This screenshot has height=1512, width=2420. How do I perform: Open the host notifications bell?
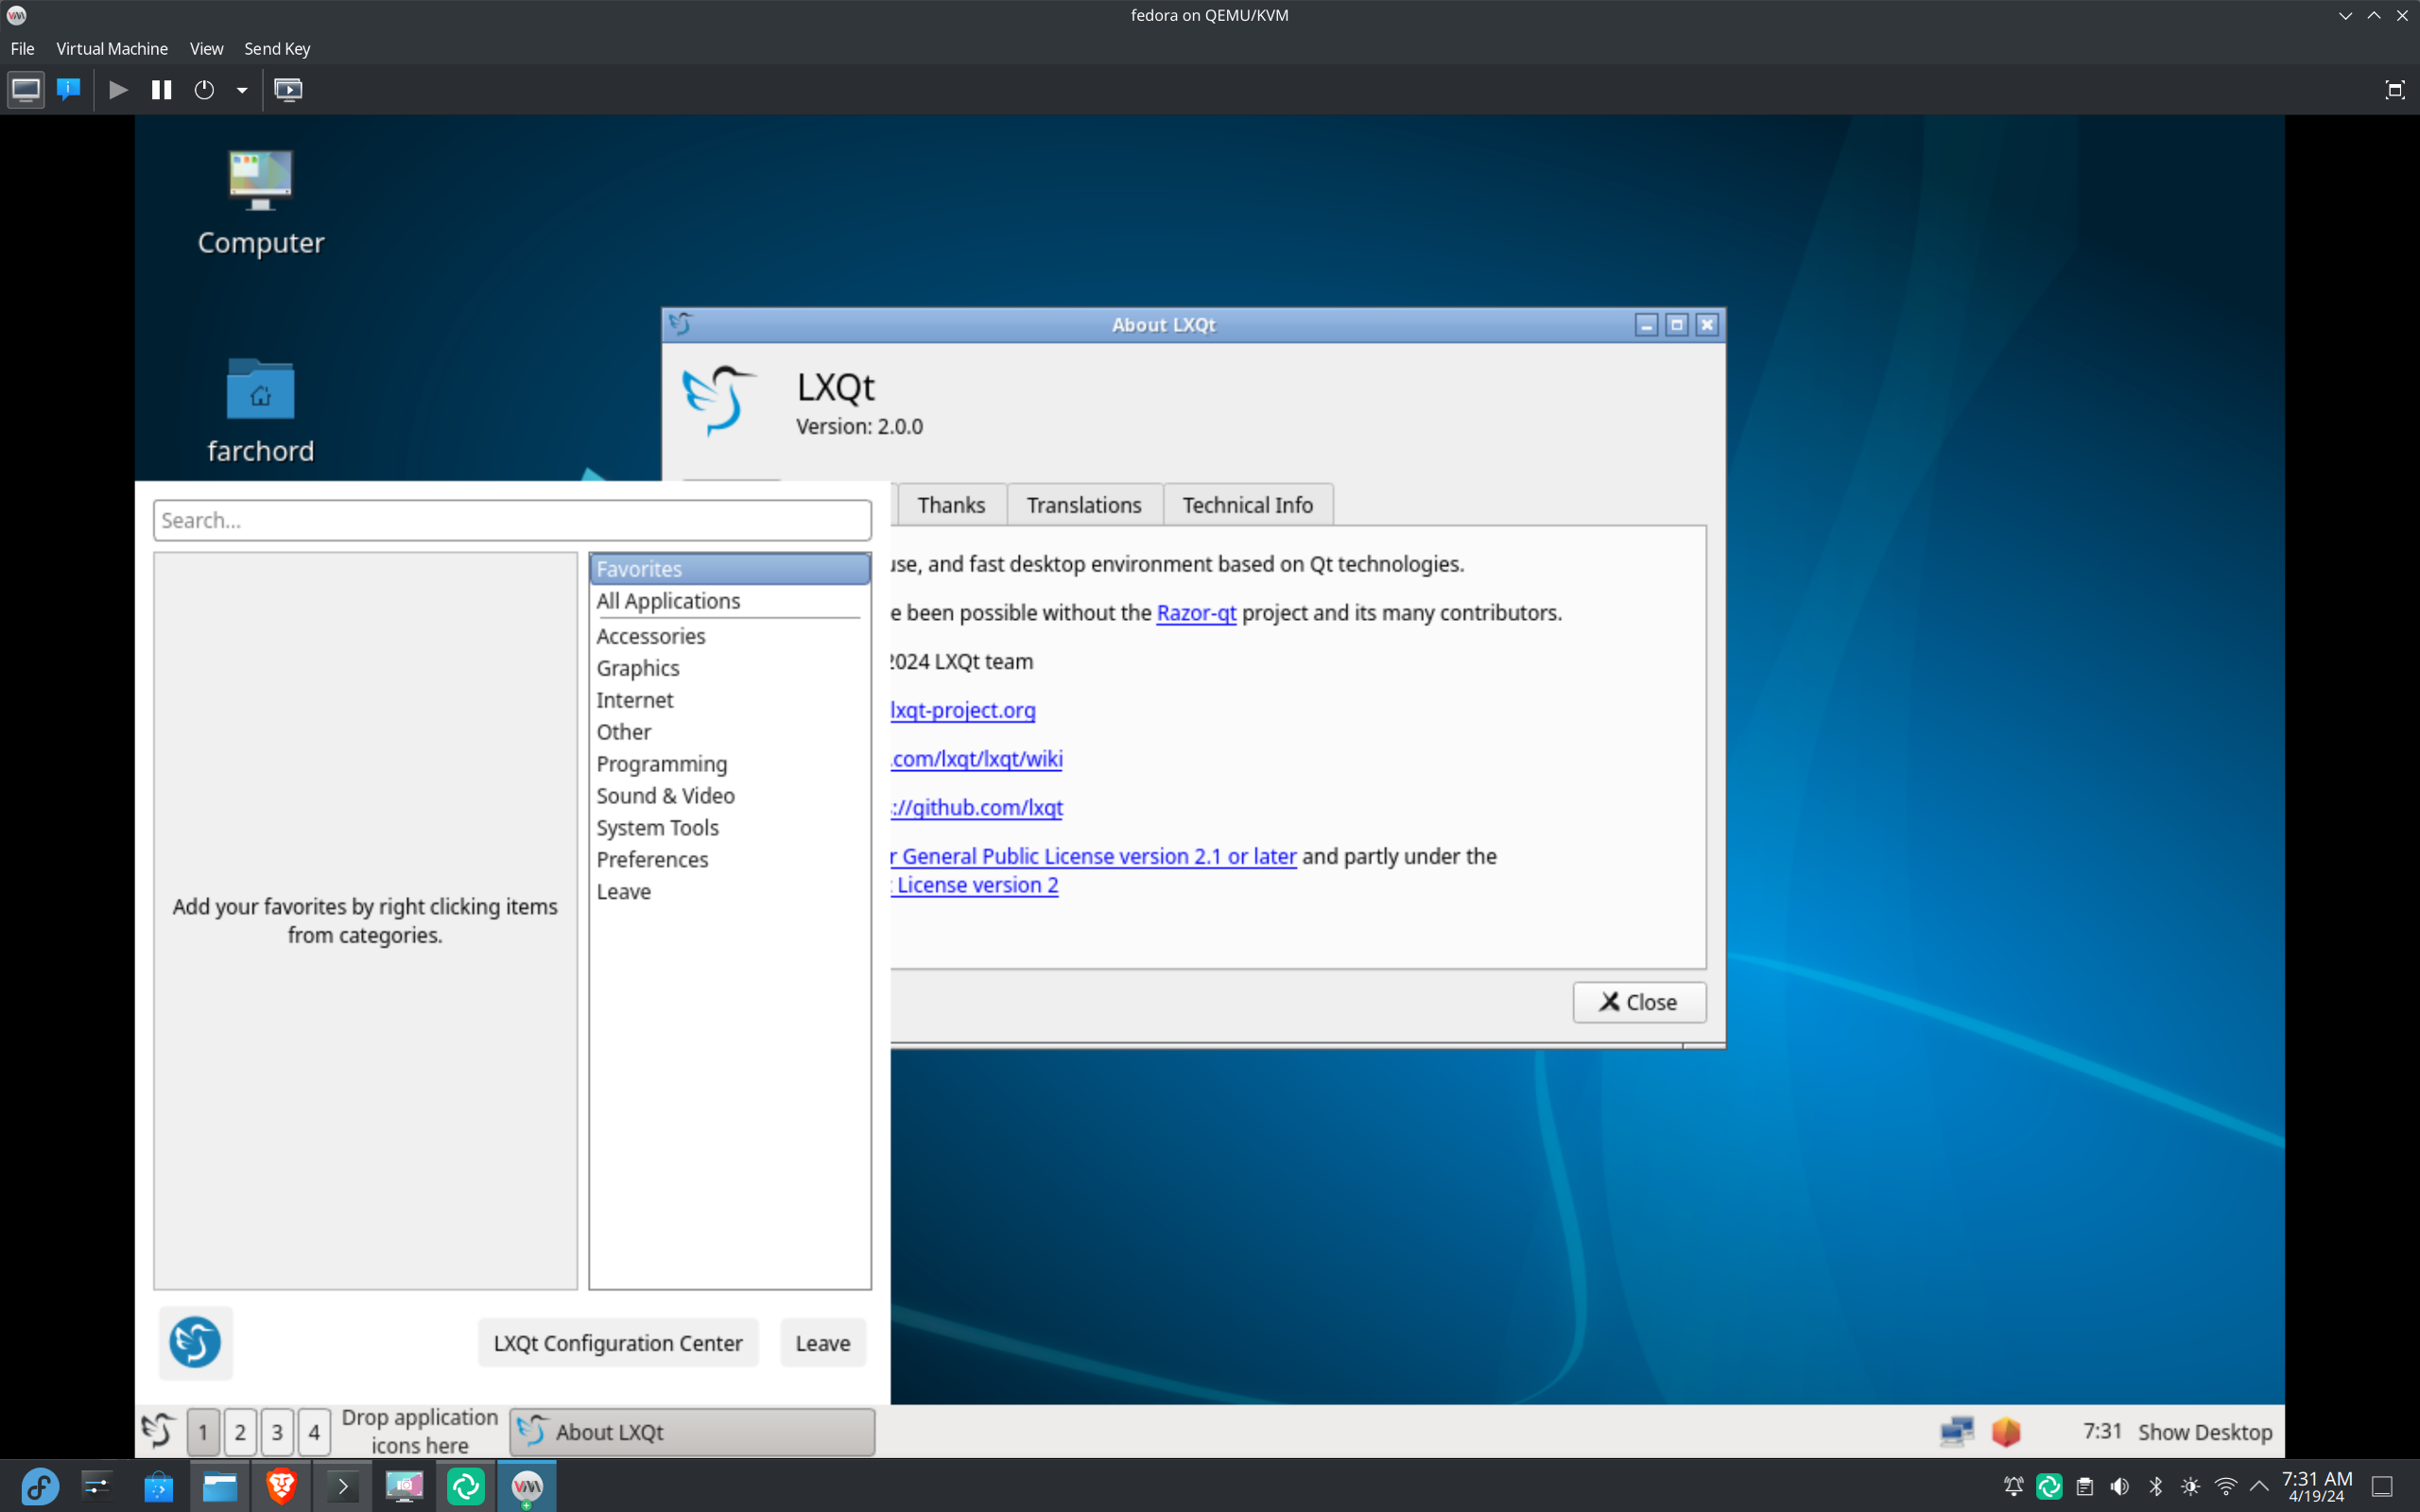tap(2013, 1487)
